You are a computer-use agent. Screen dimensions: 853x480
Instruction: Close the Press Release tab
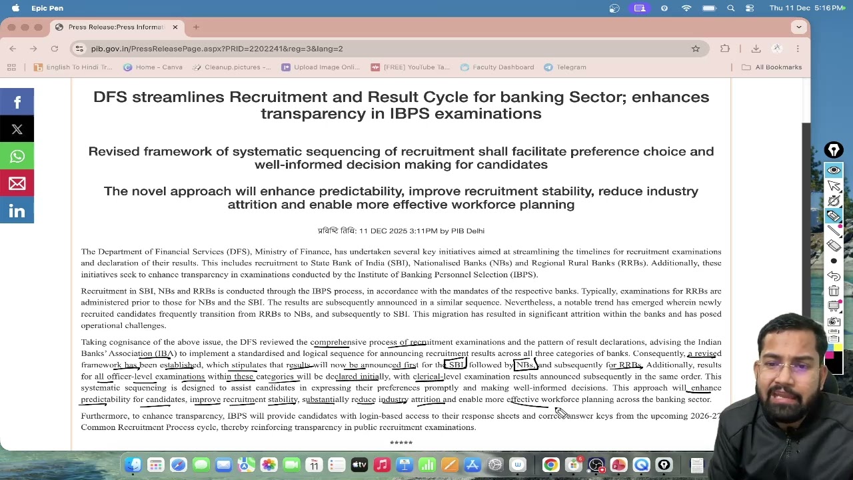pos(175,27)
